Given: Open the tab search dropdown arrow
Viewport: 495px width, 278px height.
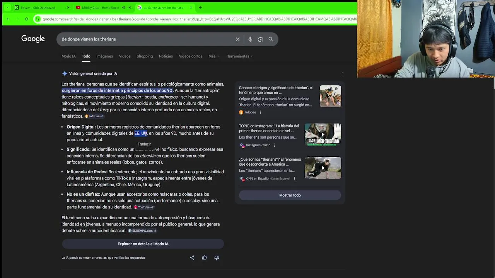Looking at the screenshot, I should pyautogui.click(x=7, y=7).
